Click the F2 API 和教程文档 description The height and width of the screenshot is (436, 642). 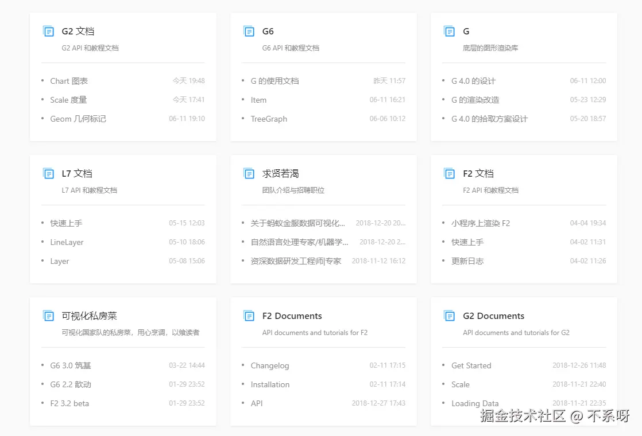(x=490, y=190)
